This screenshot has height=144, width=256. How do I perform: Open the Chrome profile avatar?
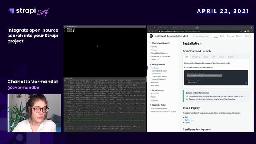248,31
